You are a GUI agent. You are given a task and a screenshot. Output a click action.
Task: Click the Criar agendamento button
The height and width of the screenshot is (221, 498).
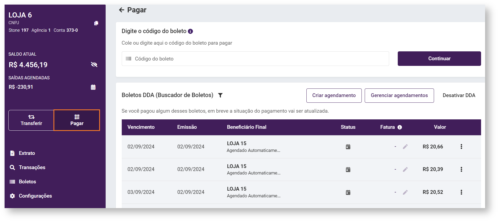click(x=334, y=95)
